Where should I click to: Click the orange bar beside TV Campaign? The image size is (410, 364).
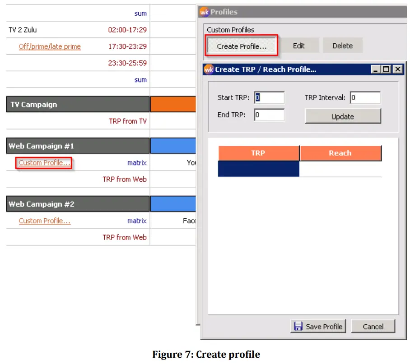coord(173,104)
